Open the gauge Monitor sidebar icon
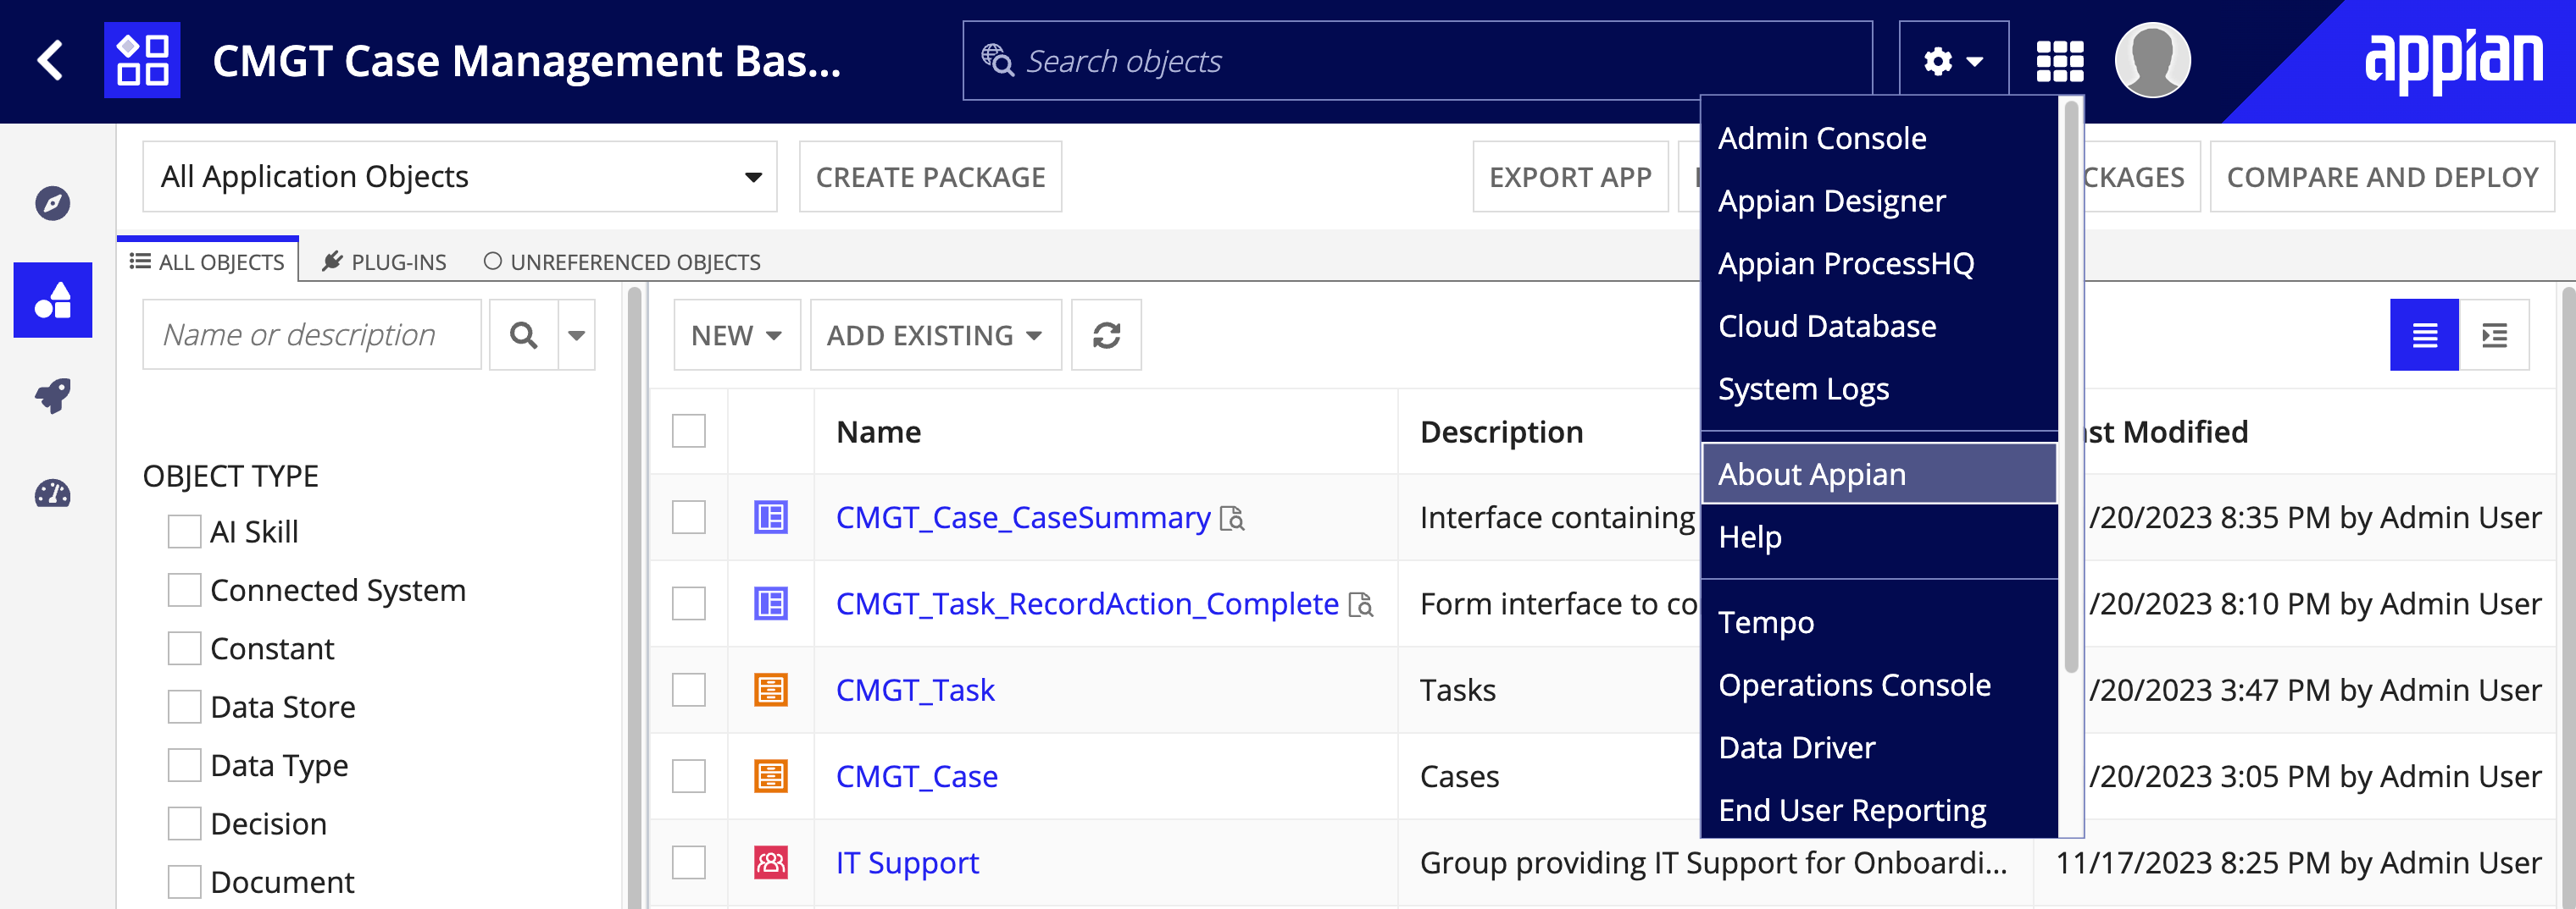The height and width of the screenshot is (909, 2576). tap(52, 493)
